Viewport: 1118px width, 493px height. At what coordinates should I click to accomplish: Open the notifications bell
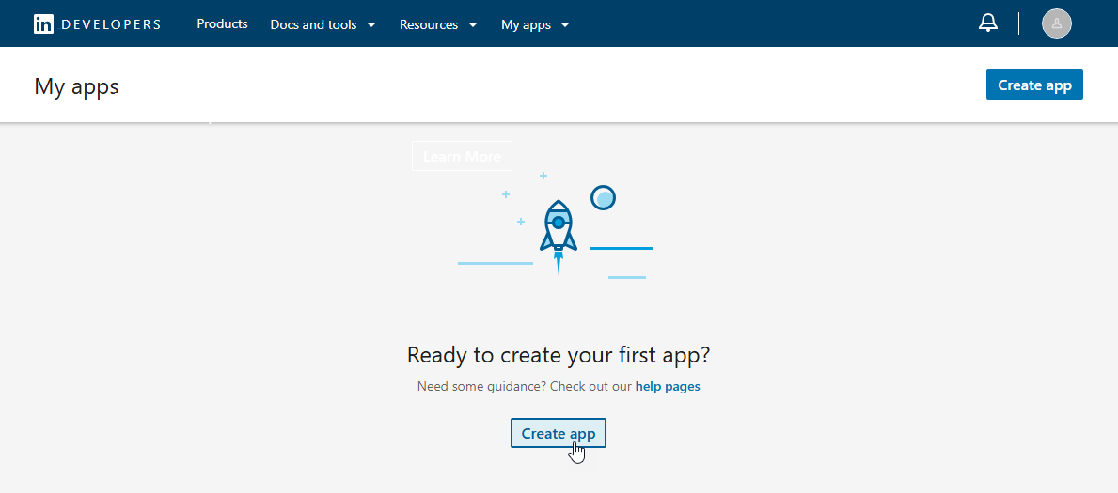(x=988, y=23)
